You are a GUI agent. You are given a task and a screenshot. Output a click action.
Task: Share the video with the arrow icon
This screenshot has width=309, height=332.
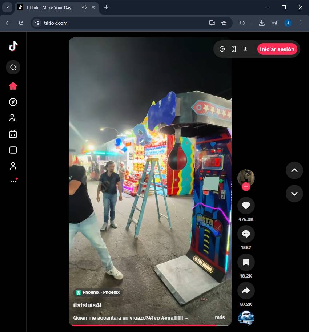tap(246, 291)
